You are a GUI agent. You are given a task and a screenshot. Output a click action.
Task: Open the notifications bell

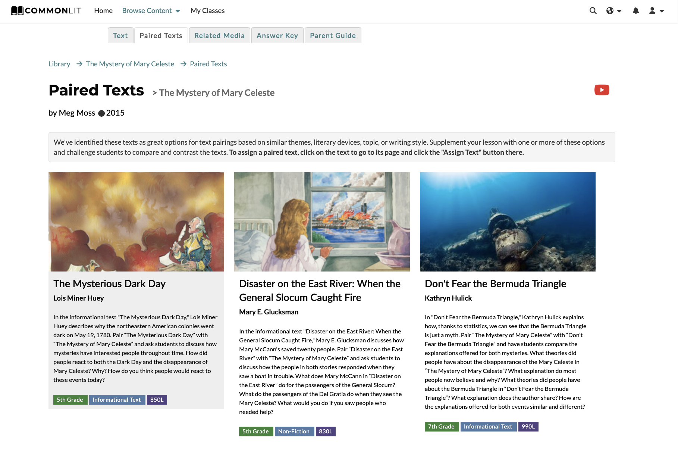(636, 11)
